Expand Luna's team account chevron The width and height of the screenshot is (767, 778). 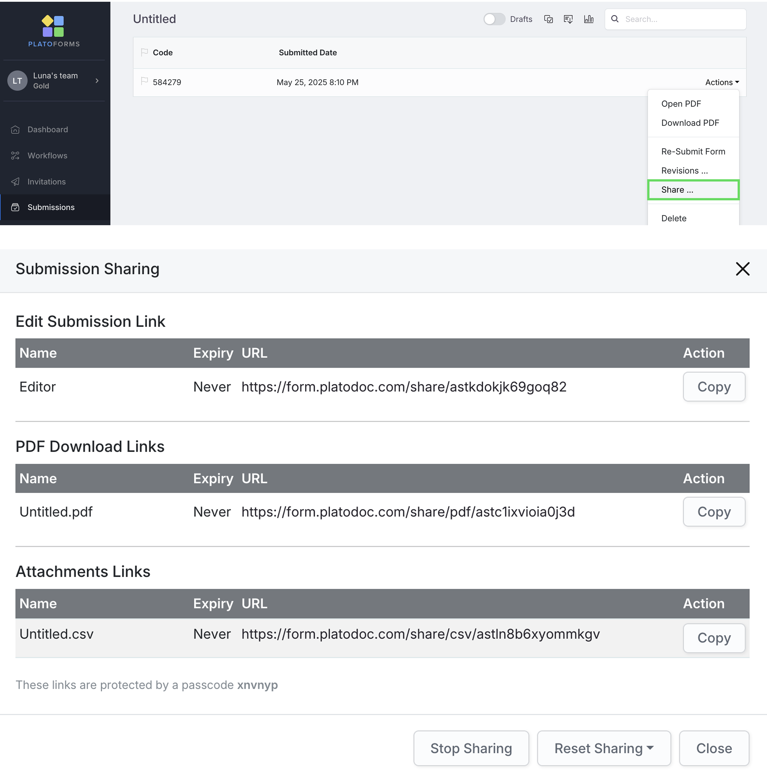coord(97,81)
